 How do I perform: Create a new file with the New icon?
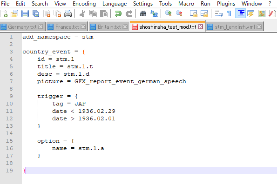(4, 13)
